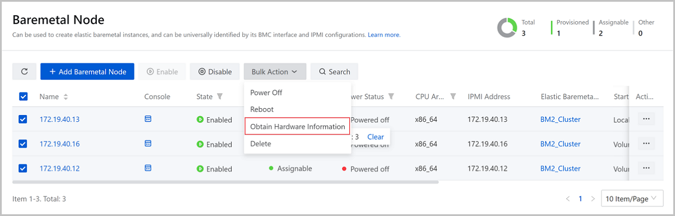Click the horizontal table scrollbar
The width and height of the screenshot is (675, 216).
225,182
